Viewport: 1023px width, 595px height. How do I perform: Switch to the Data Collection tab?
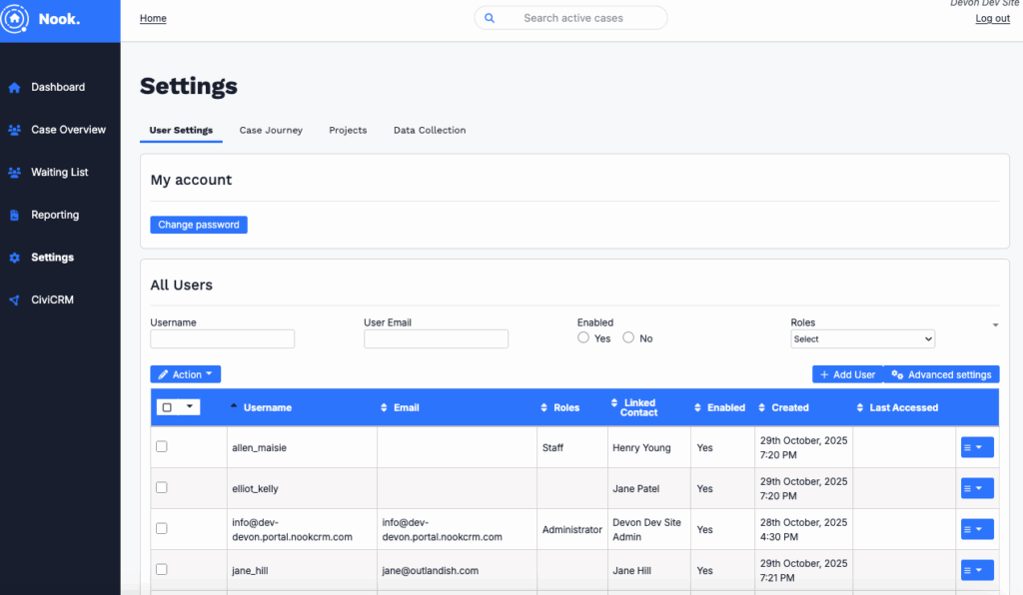tap(430, 130)
